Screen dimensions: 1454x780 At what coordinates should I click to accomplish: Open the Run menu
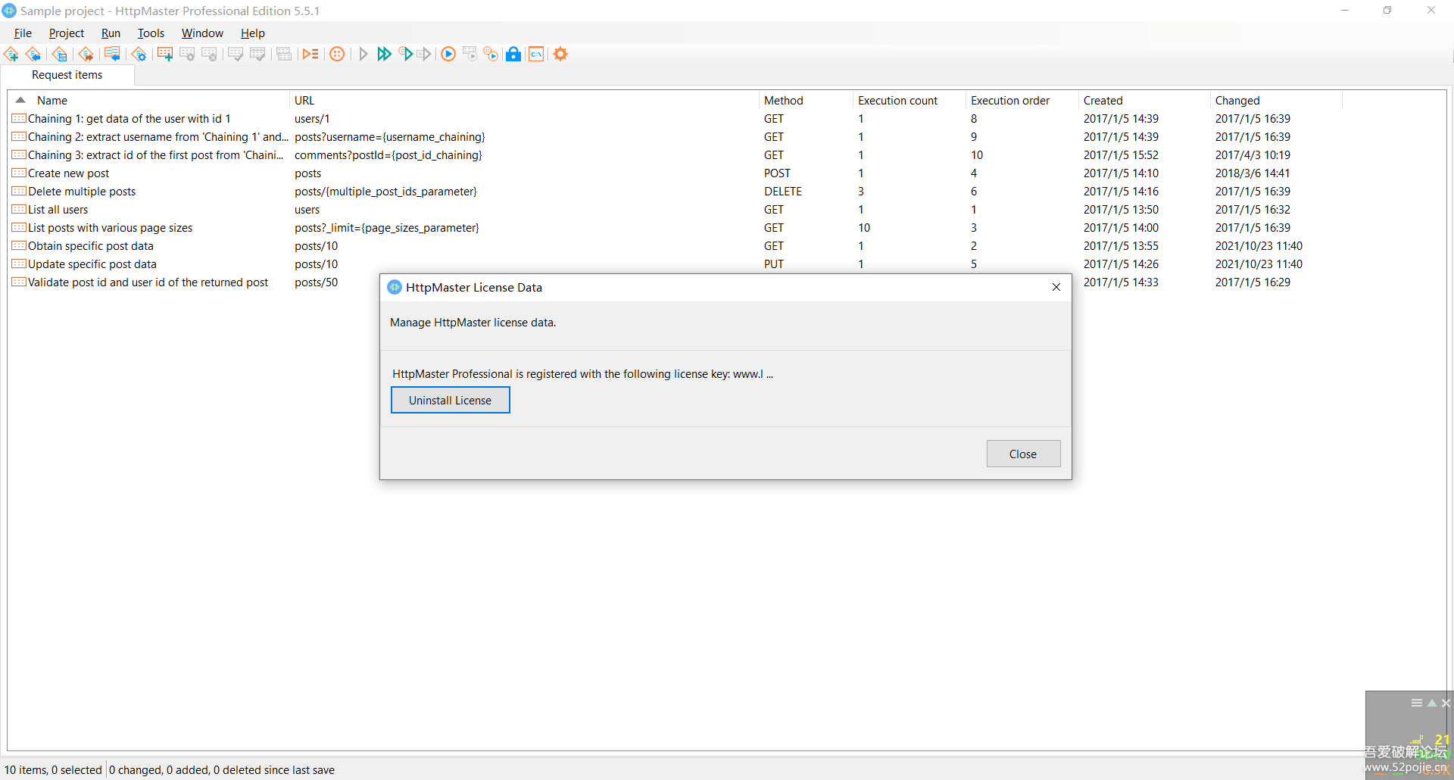click(111, 33)
